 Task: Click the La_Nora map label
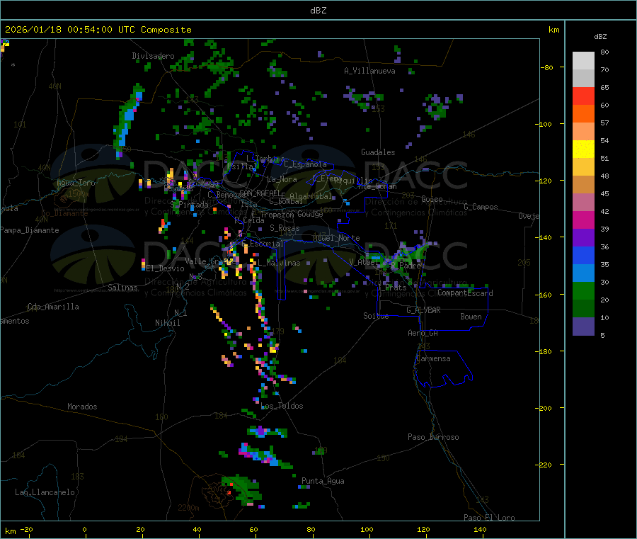pyautogui.click(x=282, y=179)
